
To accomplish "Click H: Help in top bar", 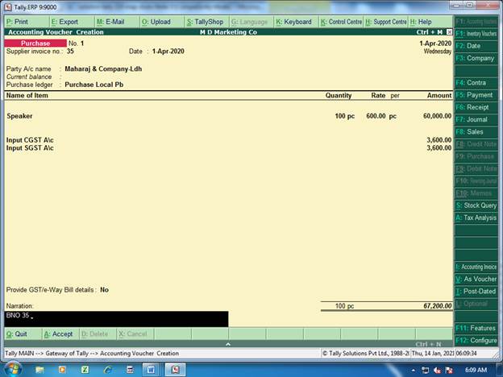I will [x=430, y=22].
